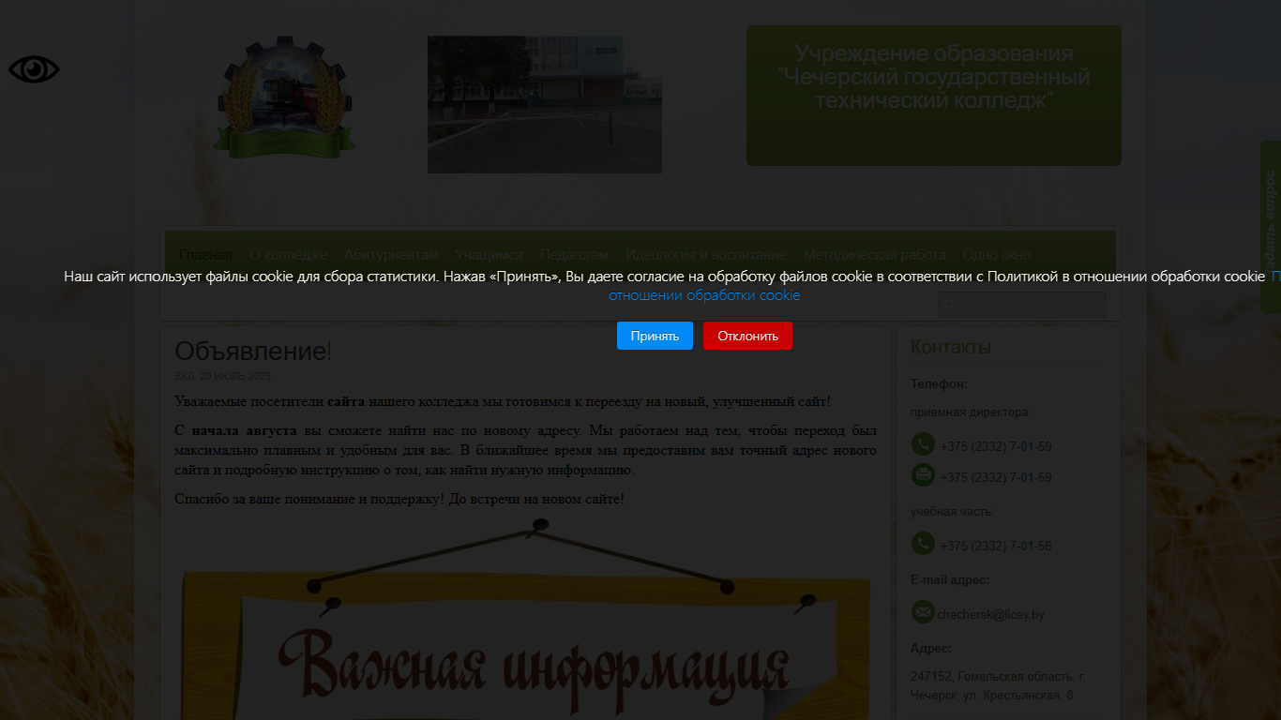This screenshot has width=1281, height=720.
Task: Click the college name green banner
Action: (934, 96)
